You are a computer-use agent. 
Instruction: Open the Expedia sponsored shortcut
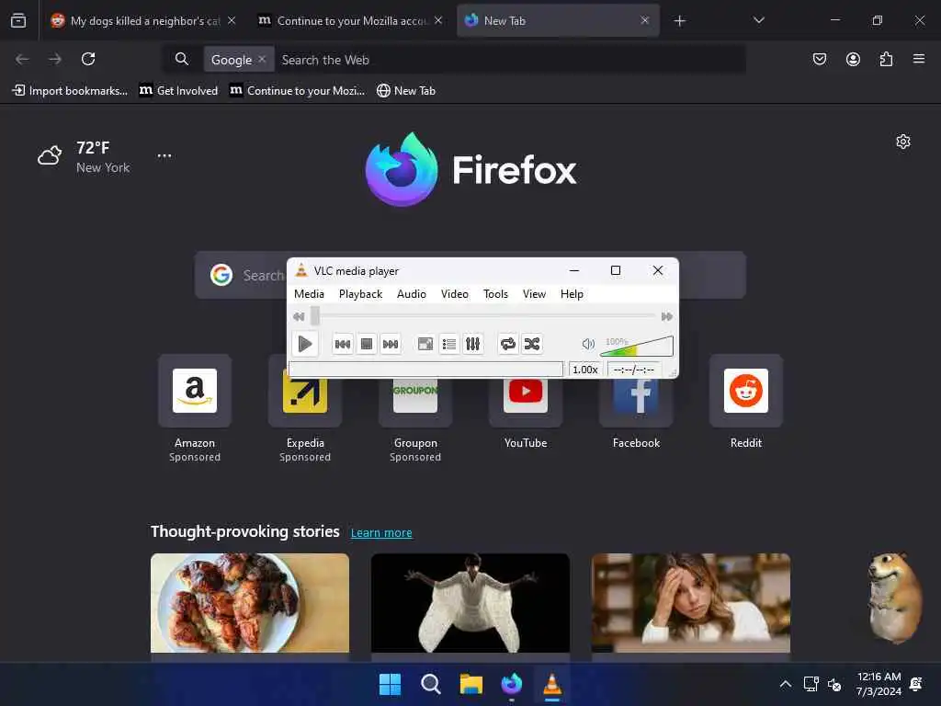click(305, 408)
